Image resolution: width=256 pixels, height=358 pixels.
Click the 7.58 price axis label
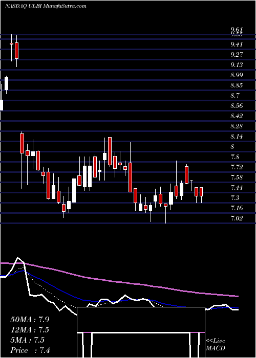point(237,177)
